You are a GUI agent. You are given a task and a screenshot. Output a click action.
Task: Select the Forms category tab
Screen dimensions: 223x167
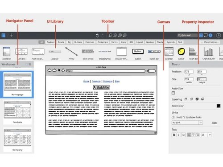pyautogui.click(x=115, y=42)
